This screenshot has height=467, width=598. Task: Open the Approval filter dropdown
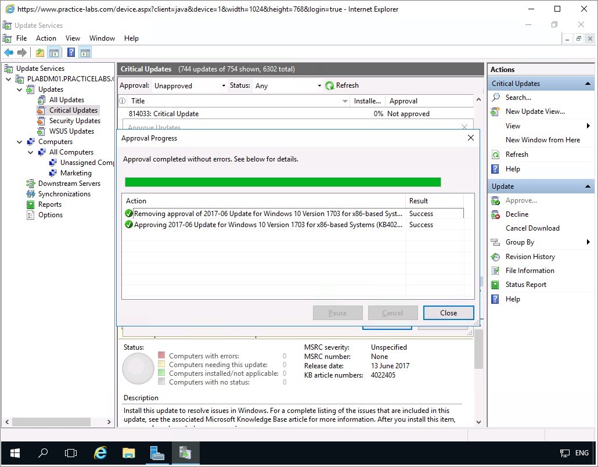pyautogui.click(x=189, y=85)
